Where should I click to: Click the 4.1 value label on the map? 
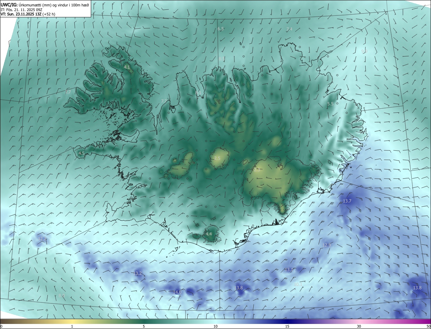[x=127, y=67]
